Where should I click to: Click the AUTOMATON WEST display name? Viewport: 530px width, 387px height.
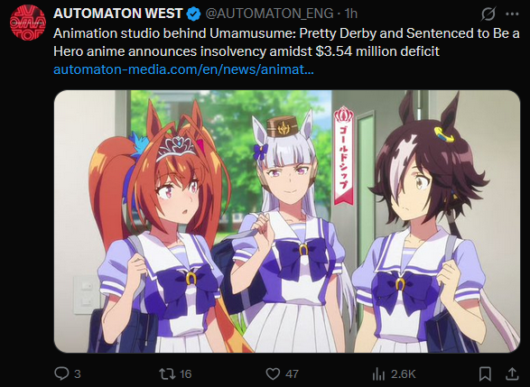pos(118,14)
